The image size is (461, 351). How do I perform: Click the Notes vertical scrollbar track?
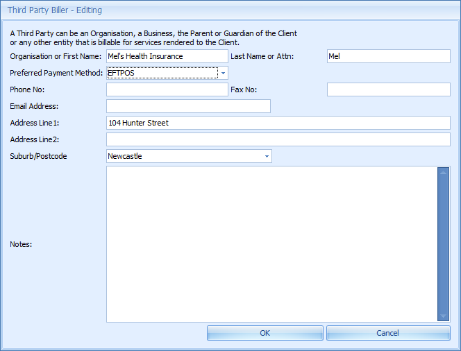(x=443, y=244)
